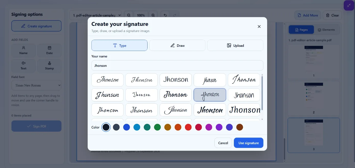Open the Upload signature tab

[235, 45]
